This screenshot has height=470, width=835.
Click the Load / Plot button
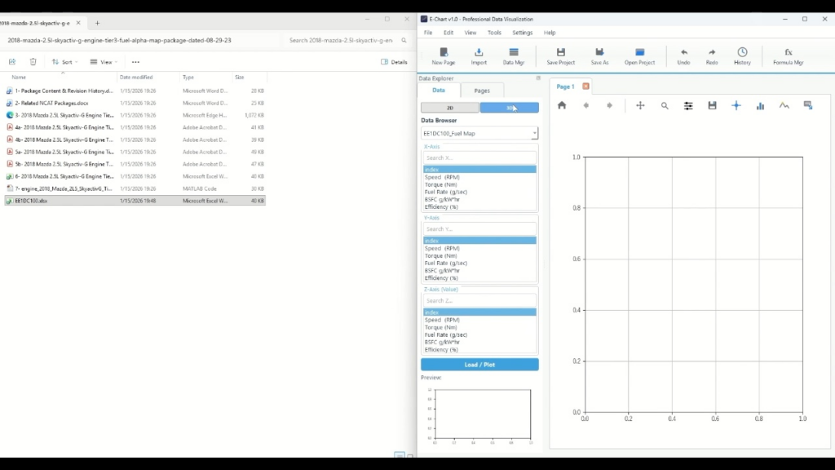point(479,365)
